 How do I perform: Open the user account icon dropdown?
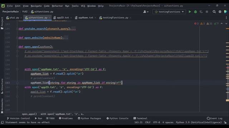point(146,12)
